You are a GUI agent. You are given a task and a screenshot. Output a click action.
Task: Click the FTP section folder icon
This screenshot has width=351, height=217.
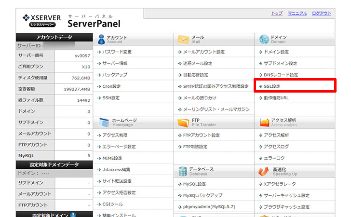click(183, 122)
